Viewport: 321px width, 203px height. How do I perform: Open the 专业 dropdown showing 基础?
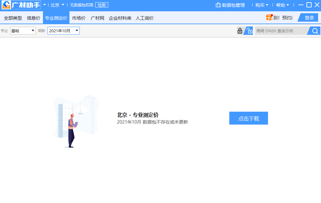click(23, 31)
